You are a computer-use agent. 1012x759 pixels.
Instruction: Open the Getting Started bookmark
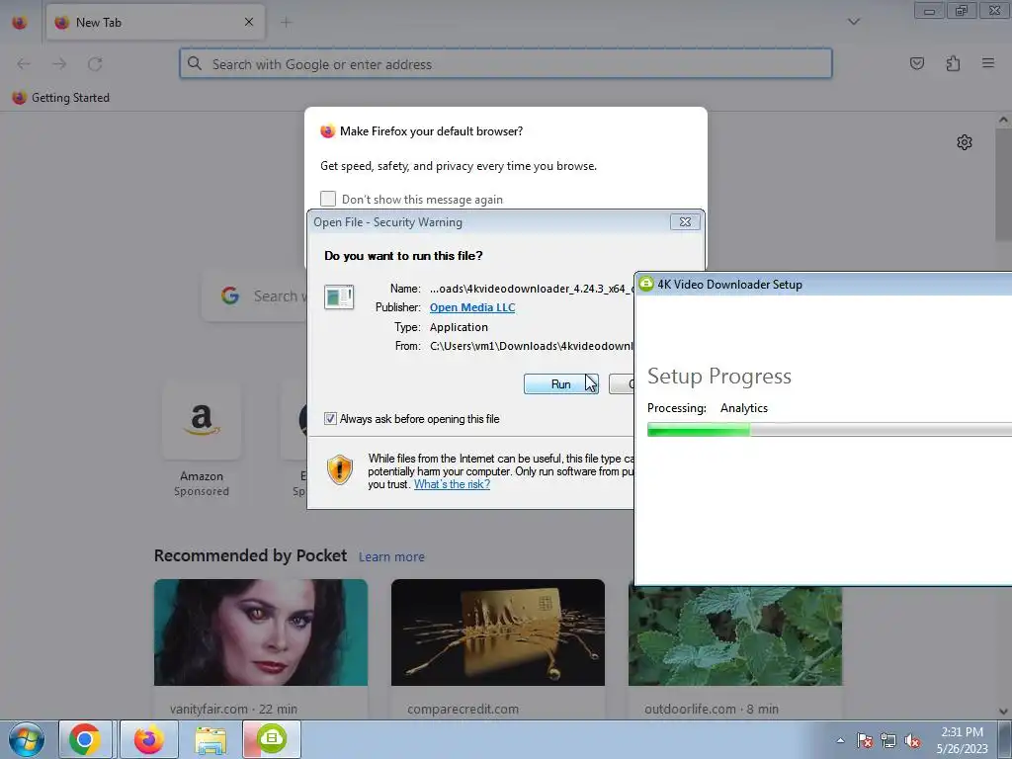61,98
